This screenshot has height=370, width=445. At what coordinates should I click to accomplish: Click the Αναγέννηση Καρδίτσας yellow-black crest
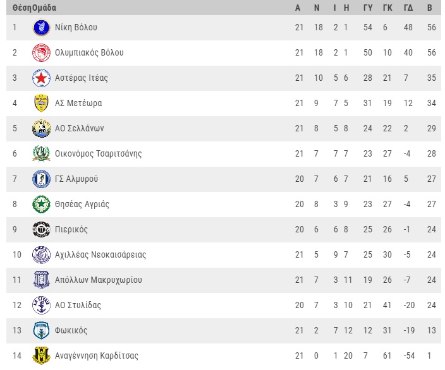(42, 355)
